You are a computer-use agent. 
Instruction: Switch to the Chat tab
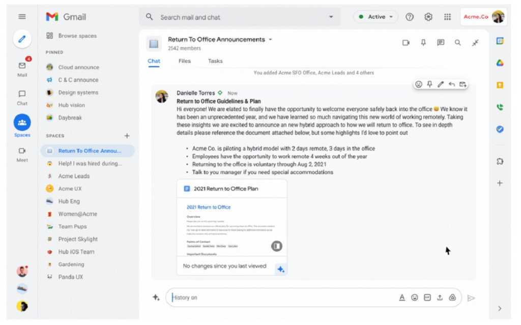pyautogui.click(x=154, y=61)
